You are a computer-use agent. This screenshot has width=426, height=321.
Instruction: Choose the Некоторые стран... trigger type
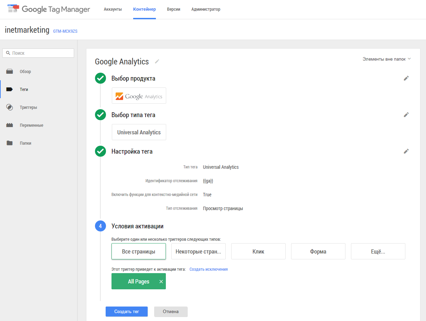point(199,251)
